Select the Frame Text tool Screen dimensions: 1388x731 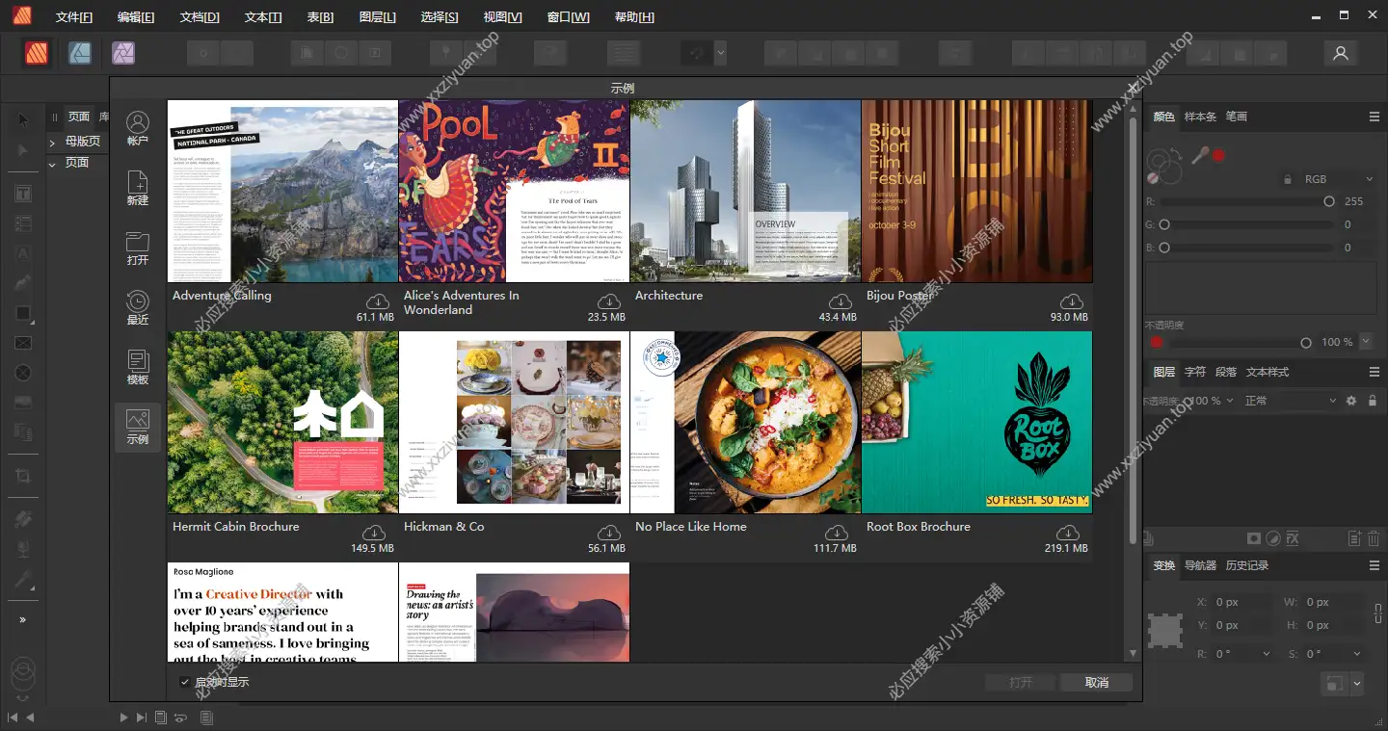pyautogui.click(x=22, y=193)
